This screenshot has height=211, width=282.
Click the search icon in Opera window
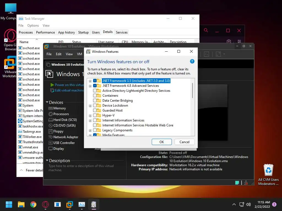(206, 30)
